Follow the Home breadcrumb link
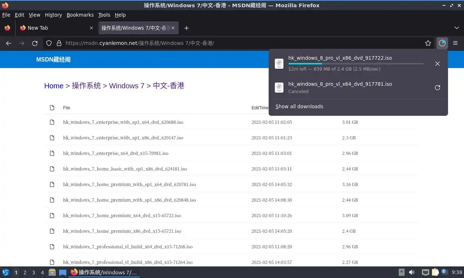The image size is (464, 278). coord(54,86)
